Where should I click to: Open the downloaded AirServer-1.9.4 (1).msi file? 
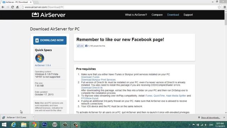coord(16,117)
